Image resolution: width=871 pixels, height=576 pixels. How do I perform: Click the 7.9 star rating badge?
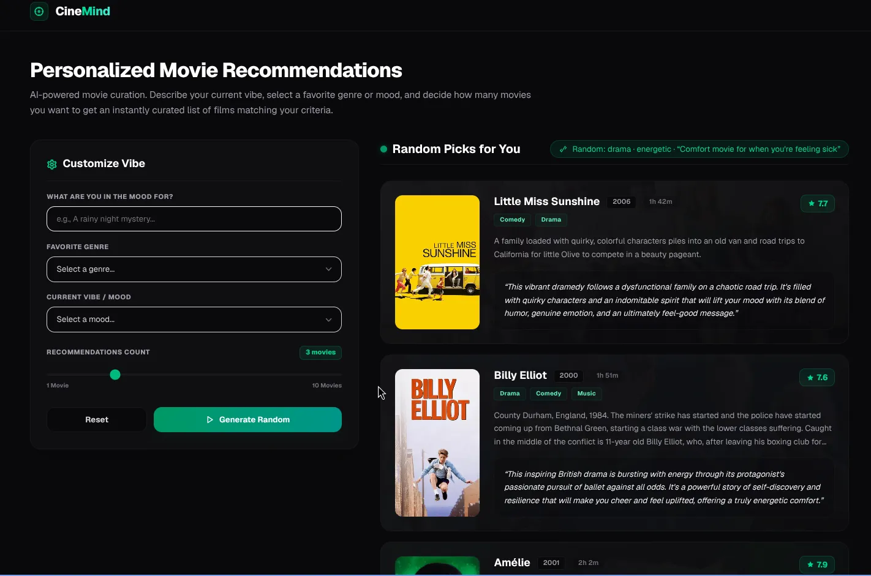pos(817,565)
